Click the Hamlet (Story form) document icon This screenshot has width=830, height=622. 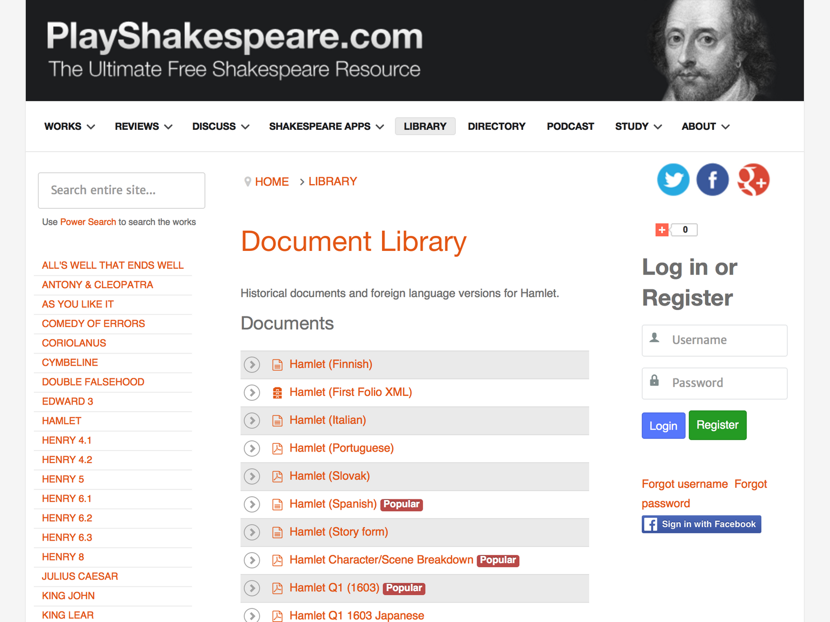277,533
